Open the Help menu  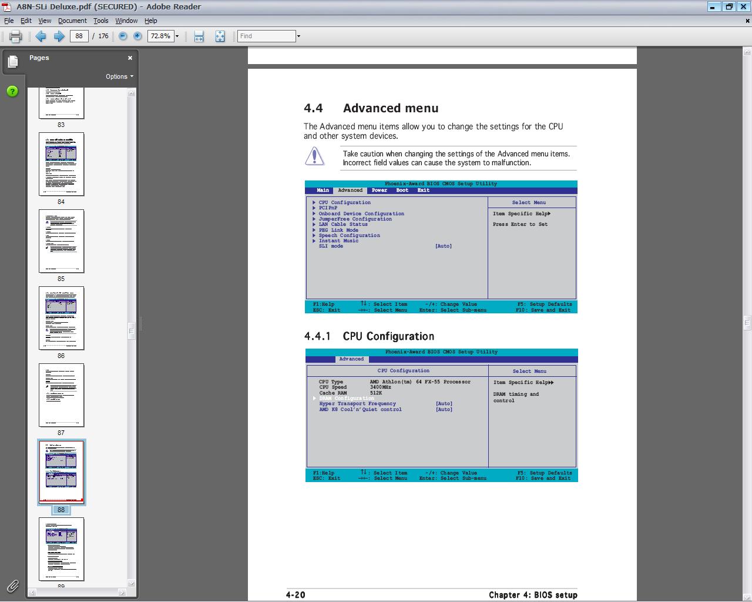tap(151, 21)
